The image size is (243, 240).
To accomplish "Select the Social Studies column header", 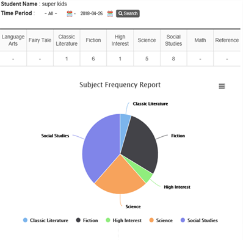I will [x=173, y=40].
